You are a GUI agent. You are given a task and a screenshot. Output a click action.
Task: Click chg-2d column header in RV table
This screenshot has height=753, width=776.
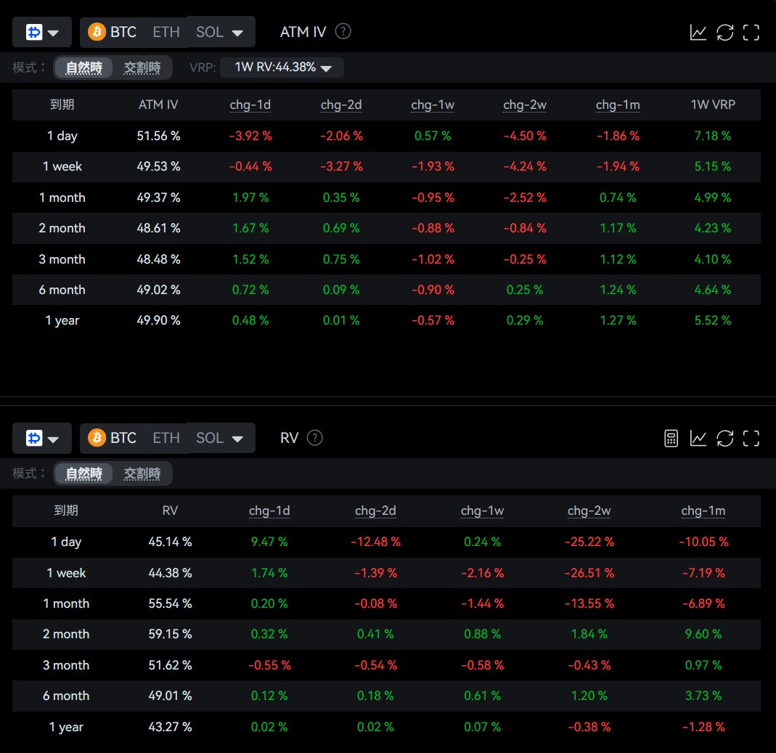point(375,511)
